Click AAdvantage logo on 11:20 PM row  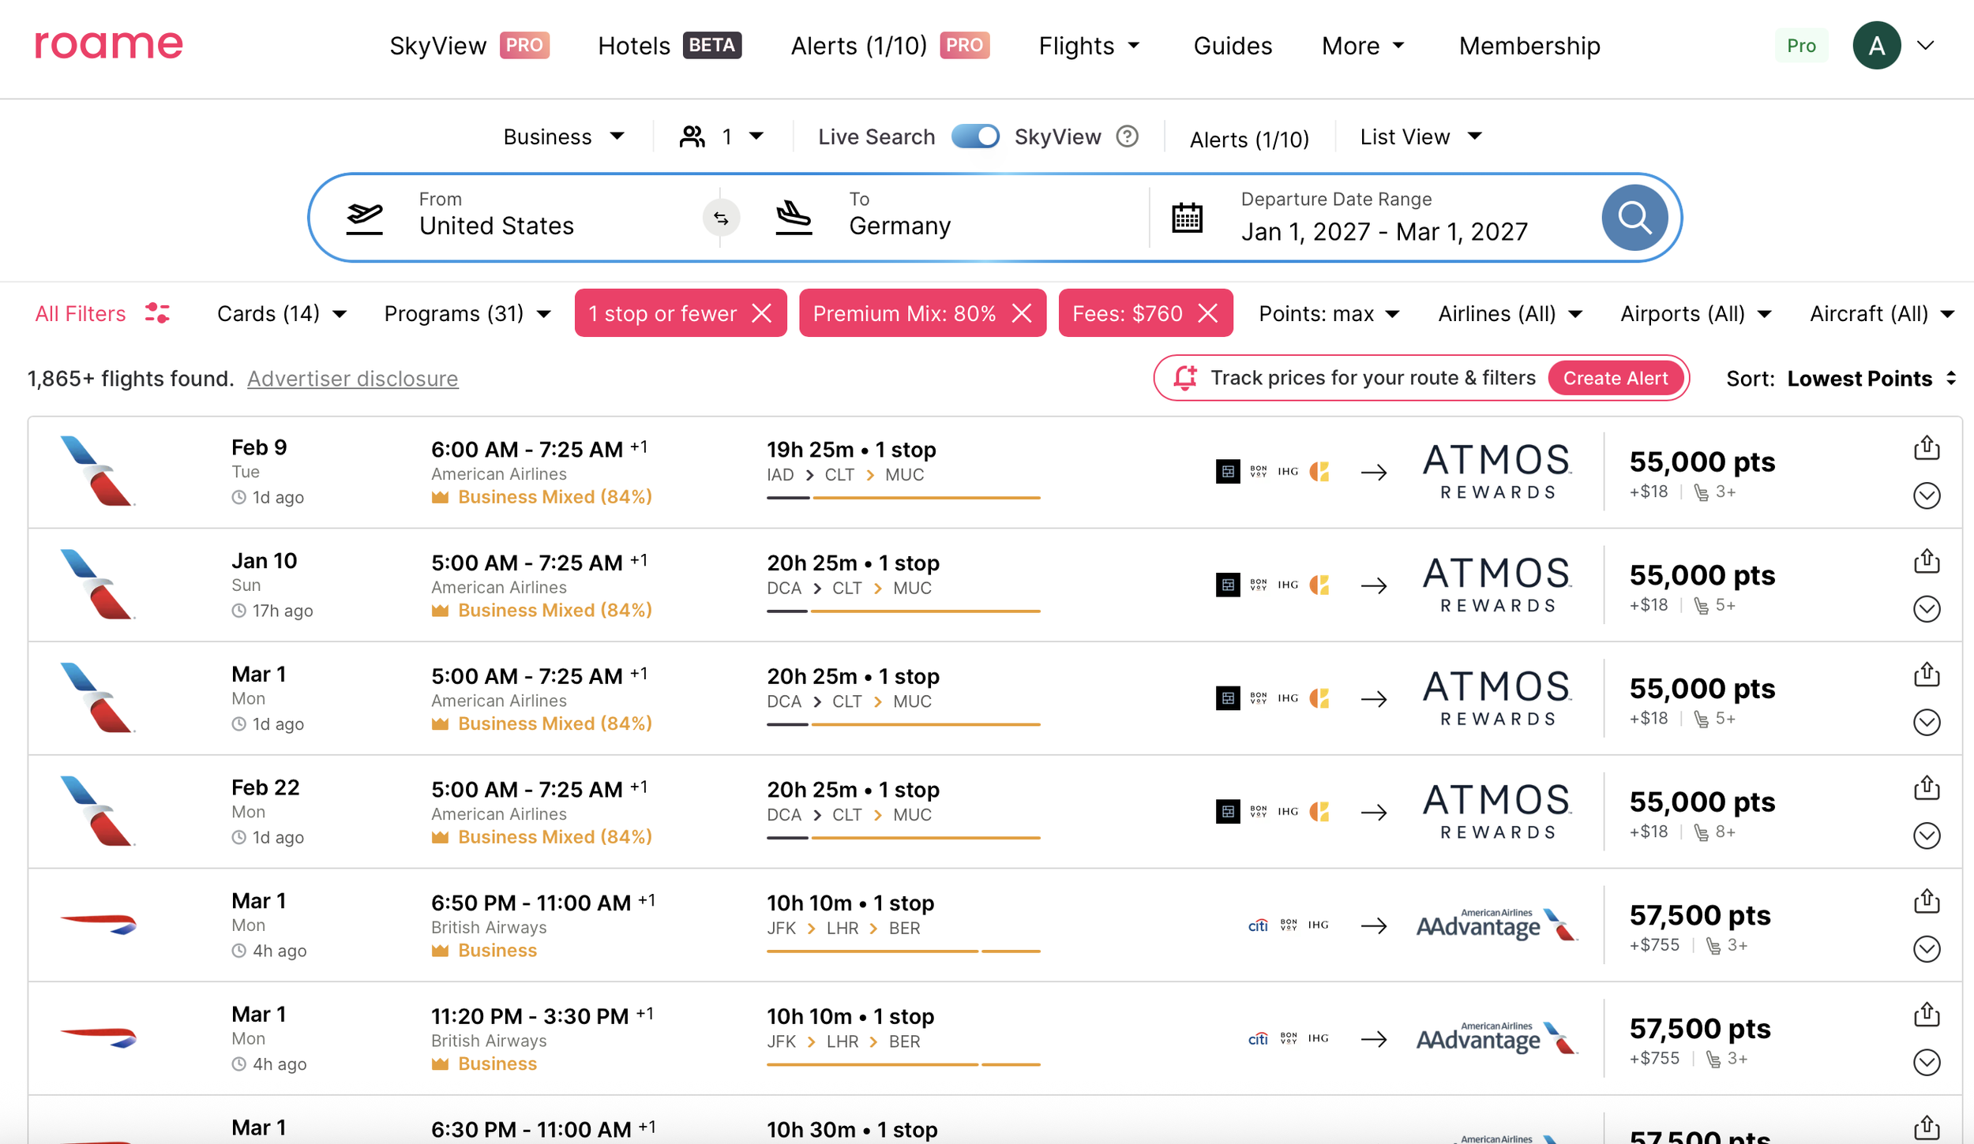(1497, 1038)
